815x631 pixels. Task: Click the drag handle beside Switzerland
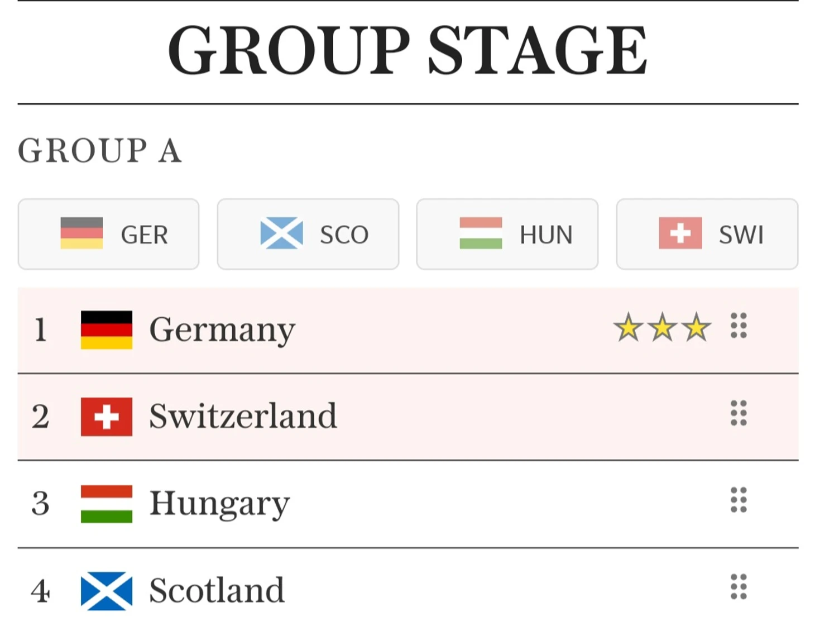click(x=739, y=413)
